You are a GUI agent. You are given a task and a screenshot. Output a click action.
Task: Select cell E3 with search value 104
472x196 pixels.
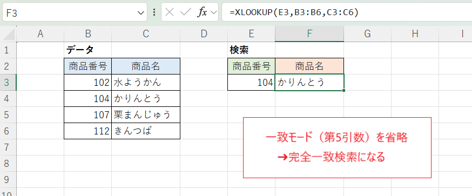251,83
